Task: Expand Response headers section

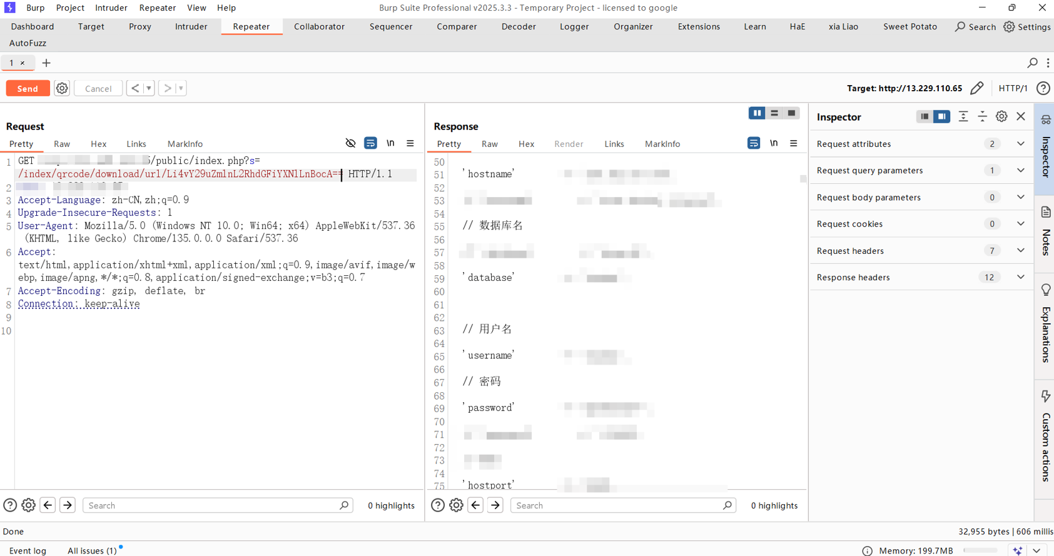Action: click(922, 277)
